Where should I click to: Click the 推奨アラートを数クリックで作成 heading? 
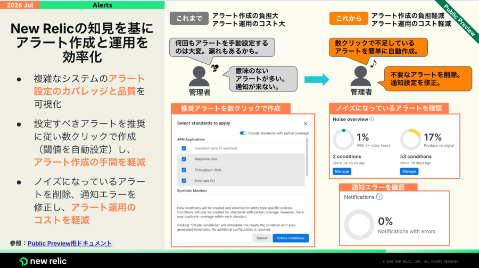(230, 108)
